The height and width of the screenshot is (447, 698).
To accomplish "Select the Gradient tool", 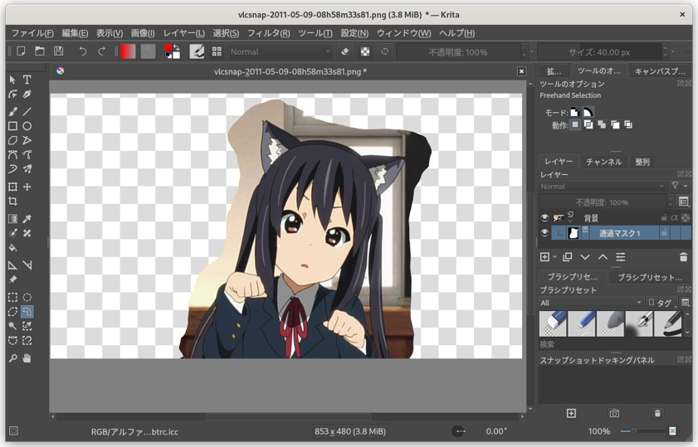I will [12, 218].
